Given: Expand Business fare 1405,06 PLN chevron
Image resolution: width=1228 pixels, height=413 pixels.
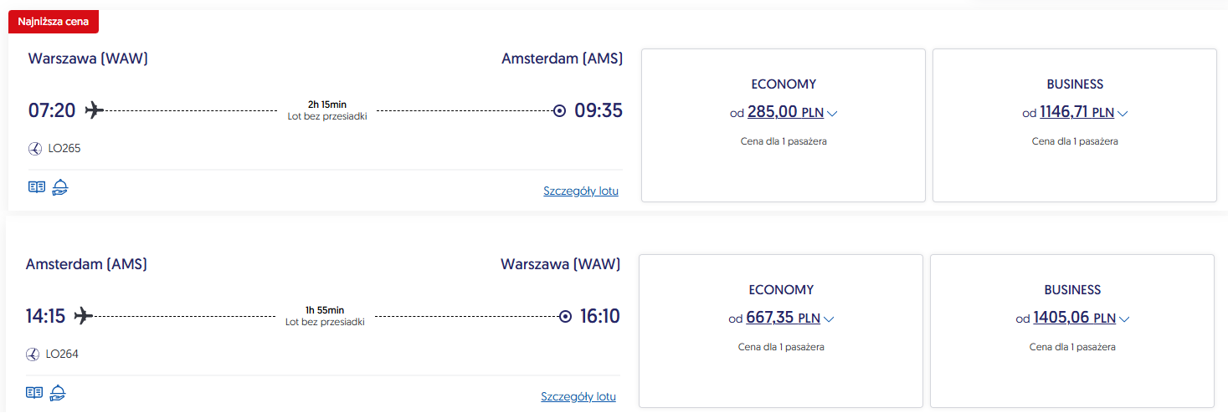Looking at the screenshot, I should 1124,319.
